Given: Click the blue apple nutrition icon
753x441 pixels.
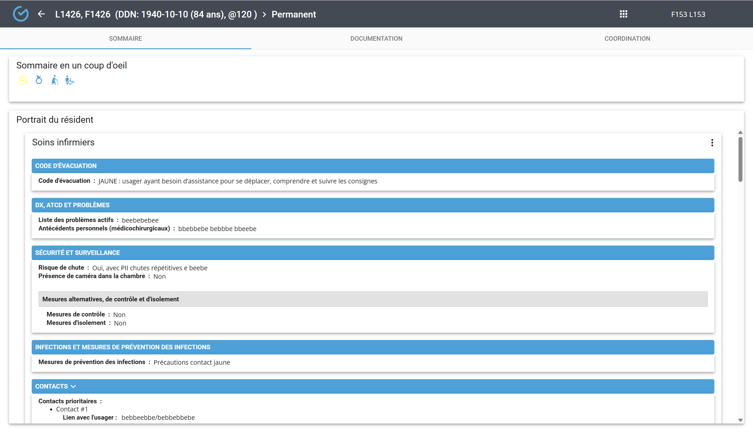Looking at the screenshot, I should [39, 80].
